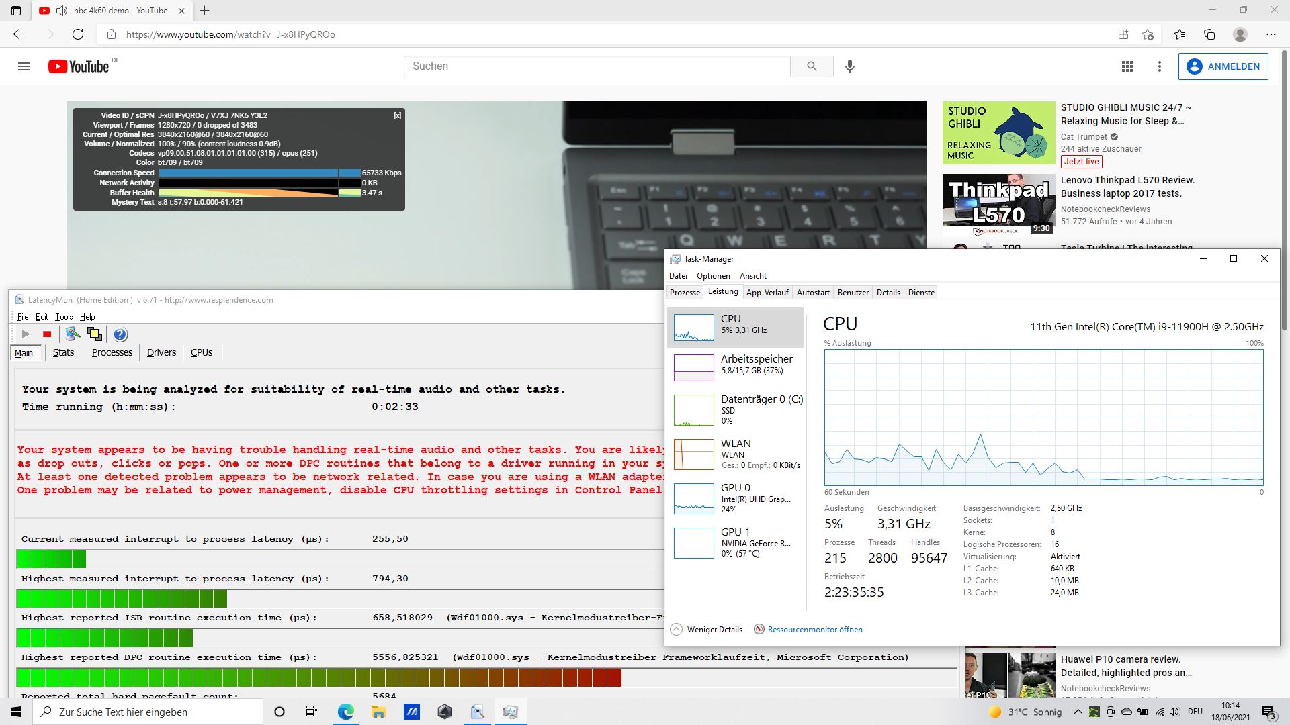Switch to LatencyMon Drivers tab
Viewport: 1290px width, 725px height.
click(x=161, y=352)
